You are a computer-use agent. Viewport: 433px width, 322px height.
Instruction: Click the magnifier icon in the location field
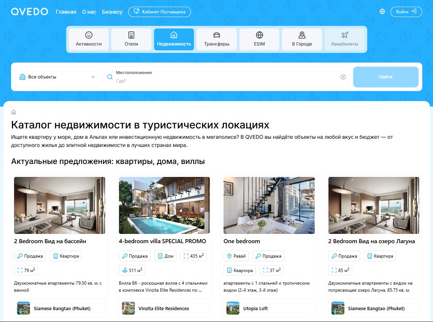point(110,77)
